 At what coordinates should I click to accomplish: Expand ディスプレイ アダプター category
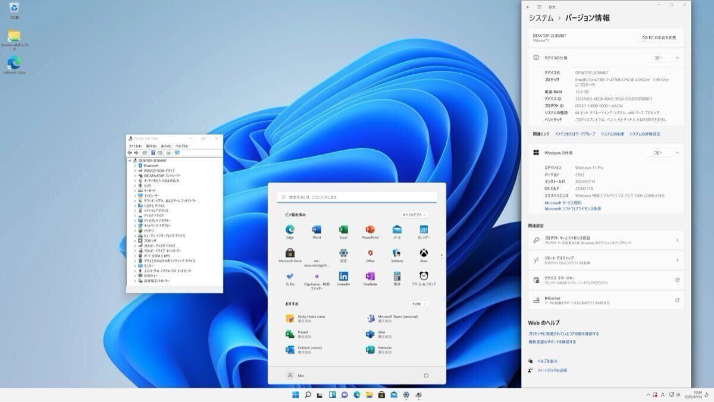click(134, 221)
